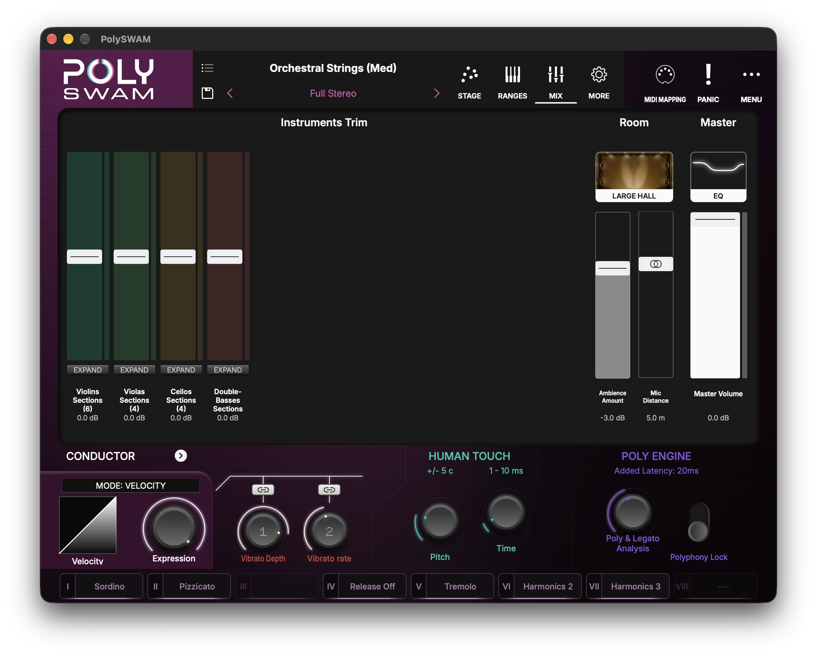817x656 pixels.
Task: Click the Expression knob
Action: pyautogui.click(x=174, y=528)
